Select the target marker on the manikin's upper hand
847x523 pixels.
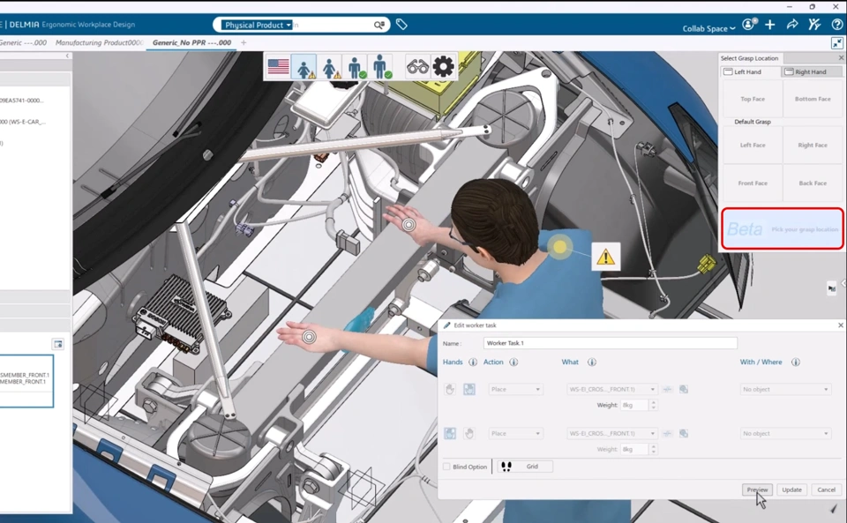(409, 225)
